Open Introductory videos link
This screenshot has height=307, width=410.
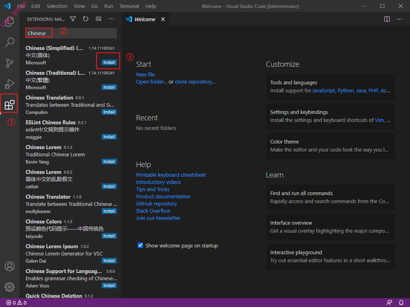159,182
